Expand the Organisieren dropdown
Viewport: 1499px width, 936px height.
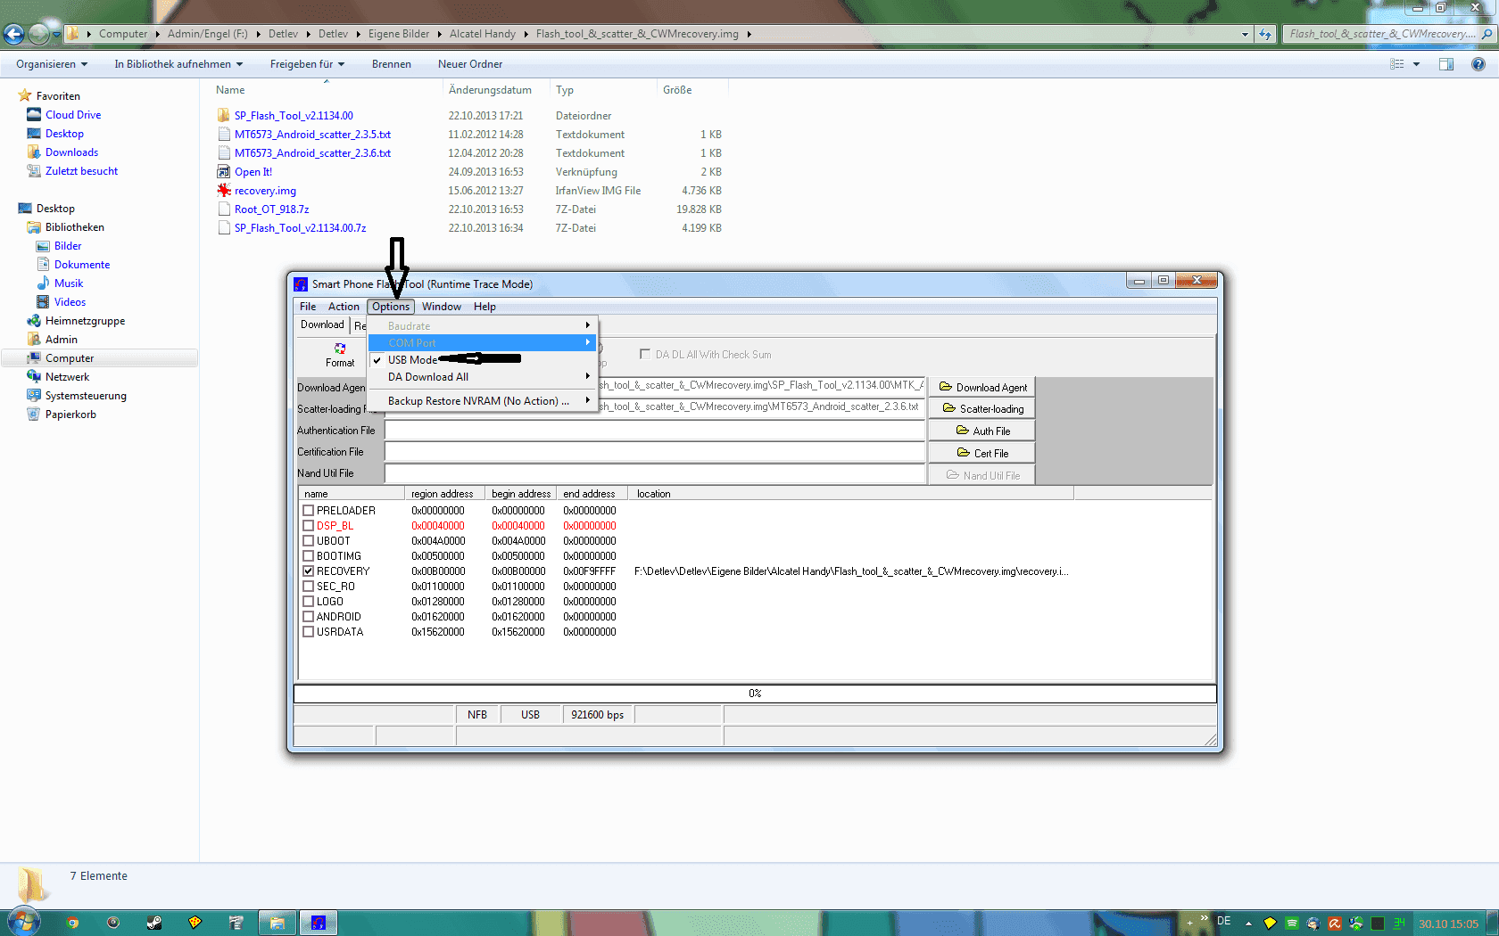point(52,64)
